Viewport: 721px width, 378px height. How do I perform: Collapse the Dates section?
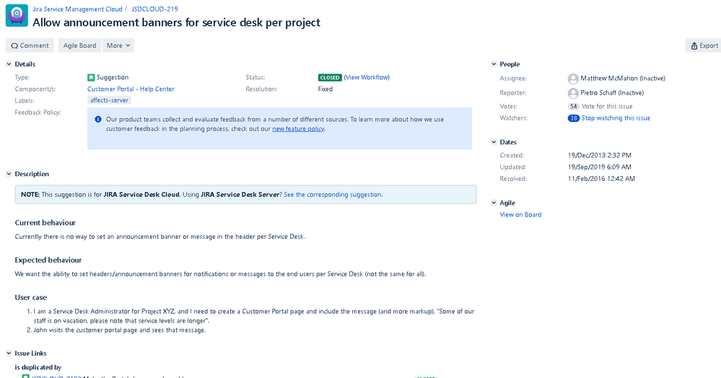click(x=494, y=142)
